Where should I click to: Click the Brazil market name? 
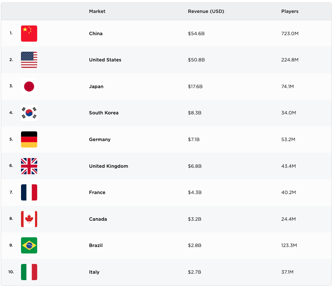point(96,245)
